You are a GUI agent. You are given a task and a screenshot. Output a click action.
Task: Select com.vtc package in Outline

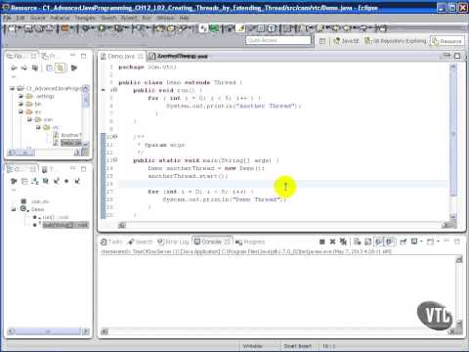(36, 201)
